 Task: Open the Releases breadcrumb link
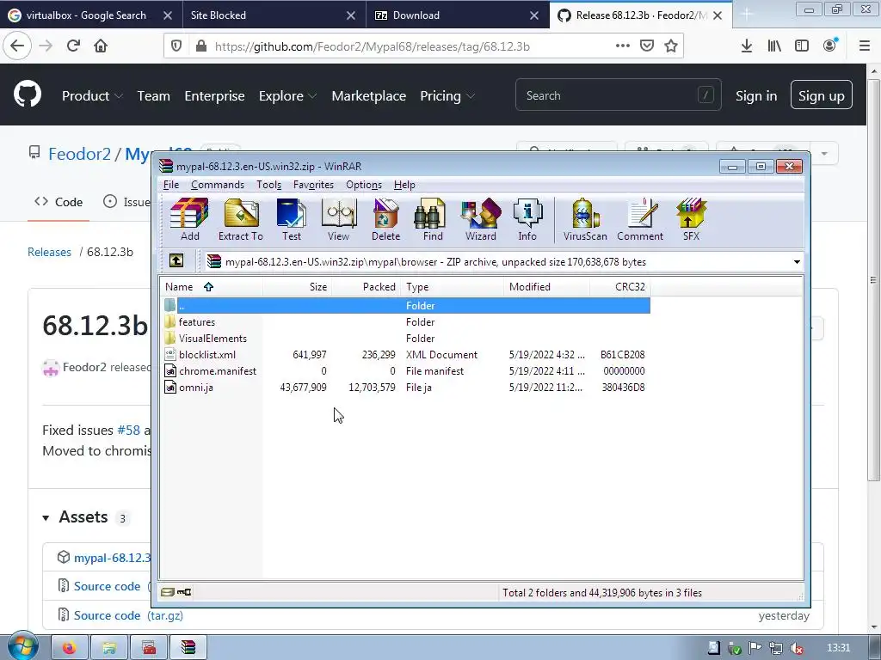click(49, 252)
